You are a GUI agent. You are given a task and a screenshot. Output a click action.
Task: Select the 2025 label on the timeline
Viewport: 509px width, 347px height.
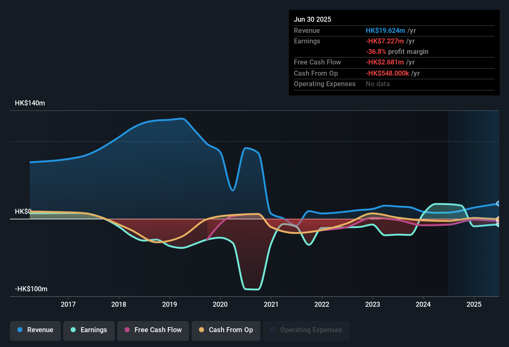click(474, 305)
